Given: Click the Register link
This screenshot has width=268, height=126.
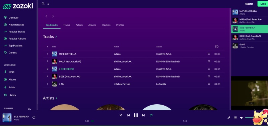Looking at the screenshot, I should coord(249,4).
